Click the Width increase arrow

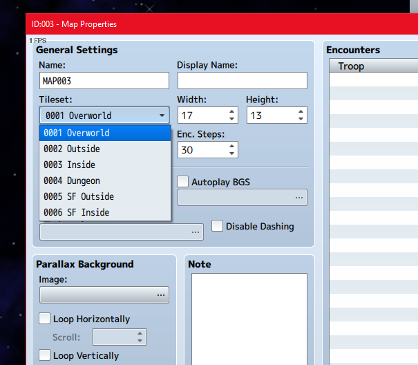coord(231,111)
